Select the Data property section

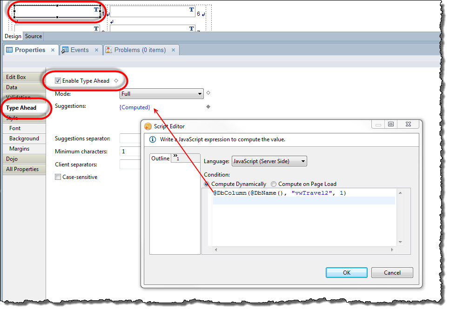[24, 87]
